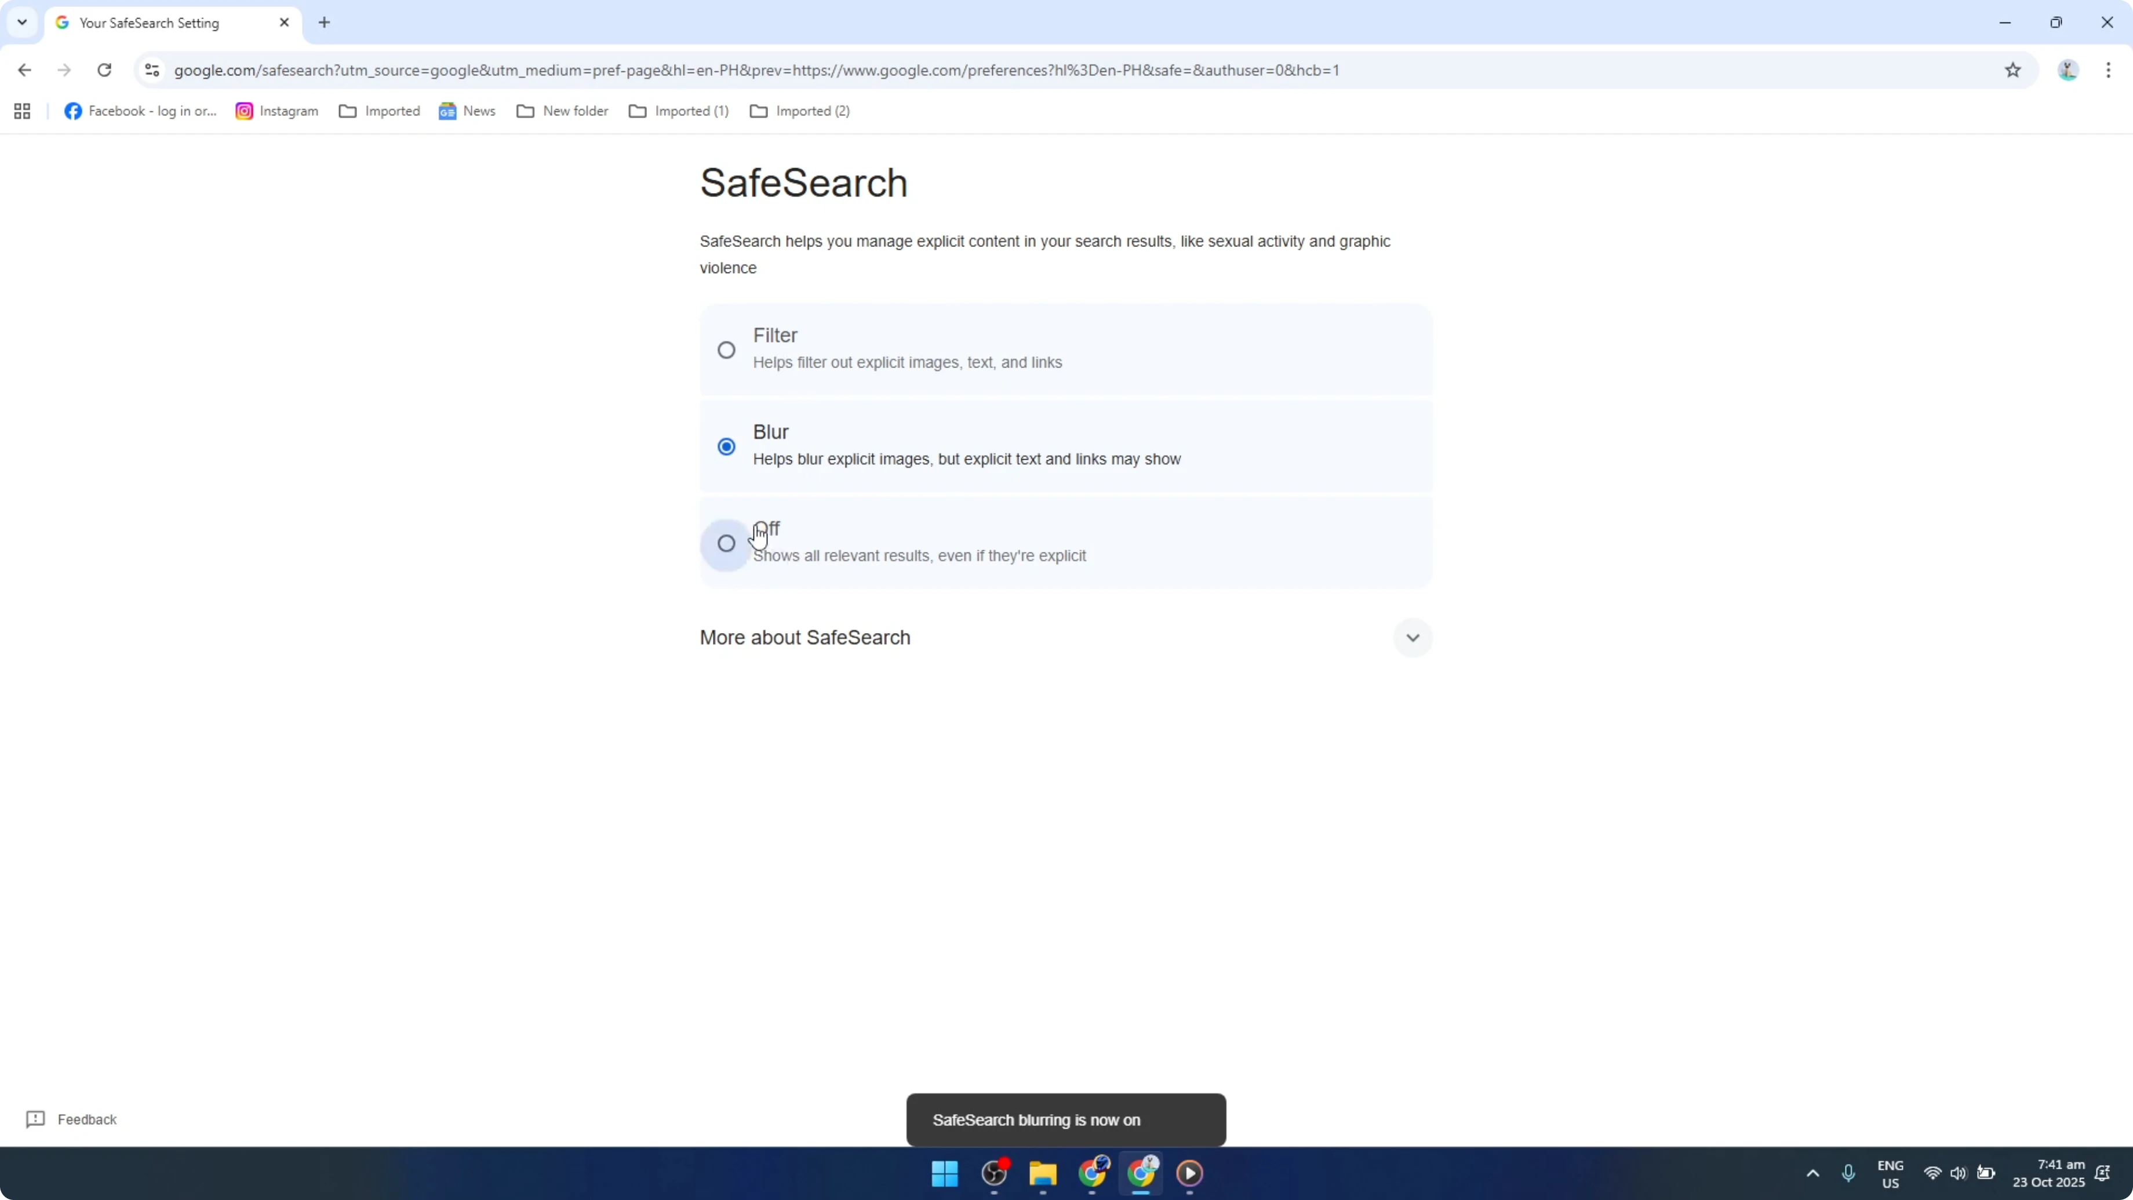This screenshot has width=2133, height=1200.
Task: Open the Imported (2) bookmarks folder
Action: 798,110
